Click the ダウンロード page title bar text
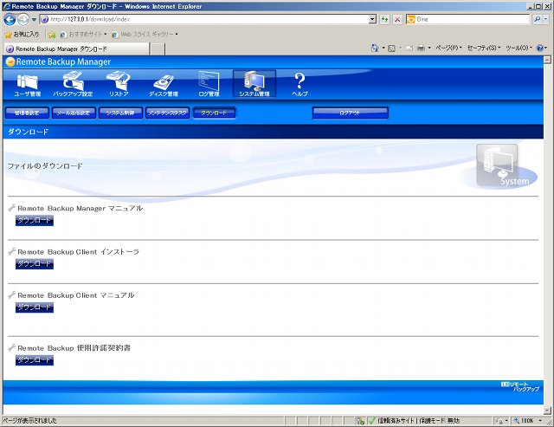This screenshot has width=554, height=427. (28, 132)
